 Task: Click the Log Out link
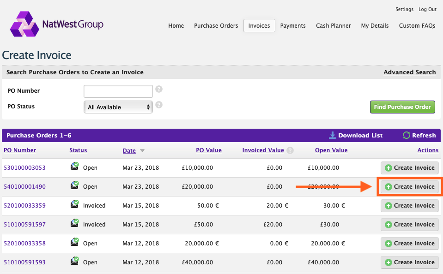[x=427, y=9]
